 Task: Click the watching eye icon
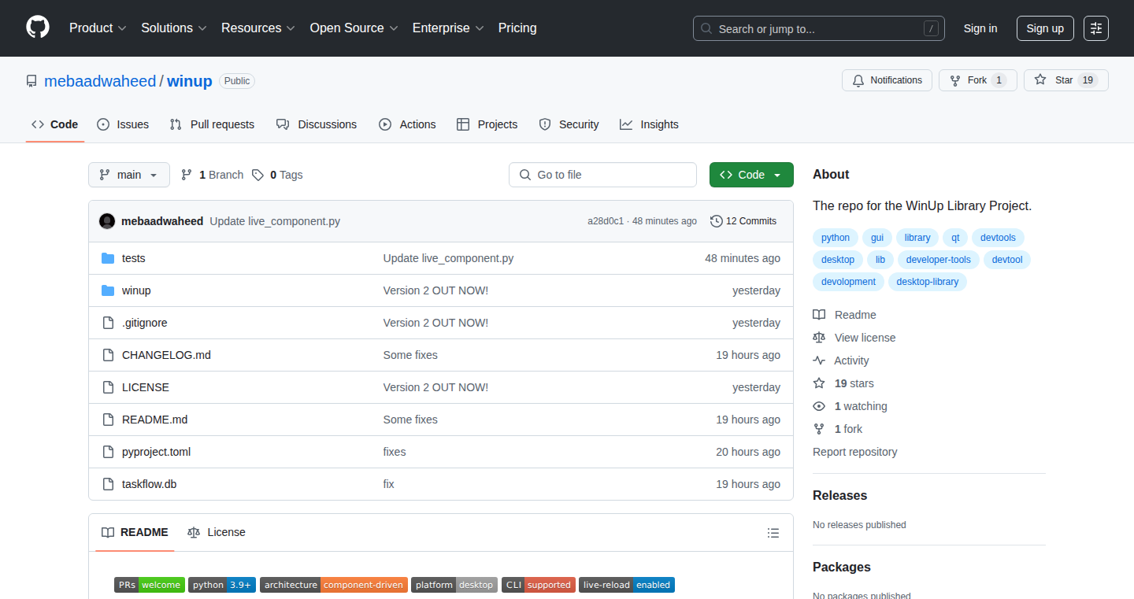click(x=819, y=406)
